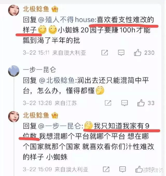This screenshot has height=176, width=166.
Task: Open the 一步一昆仑 username profile
Action: (39, 70)
